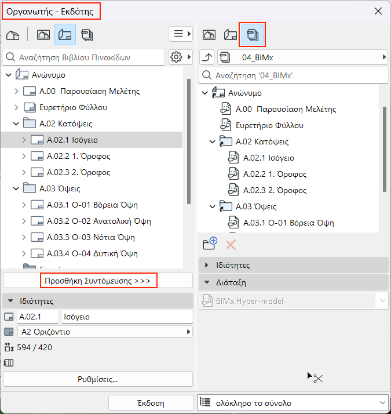Select right Α.02.2 1. Όροφος item

click(275, 175)
